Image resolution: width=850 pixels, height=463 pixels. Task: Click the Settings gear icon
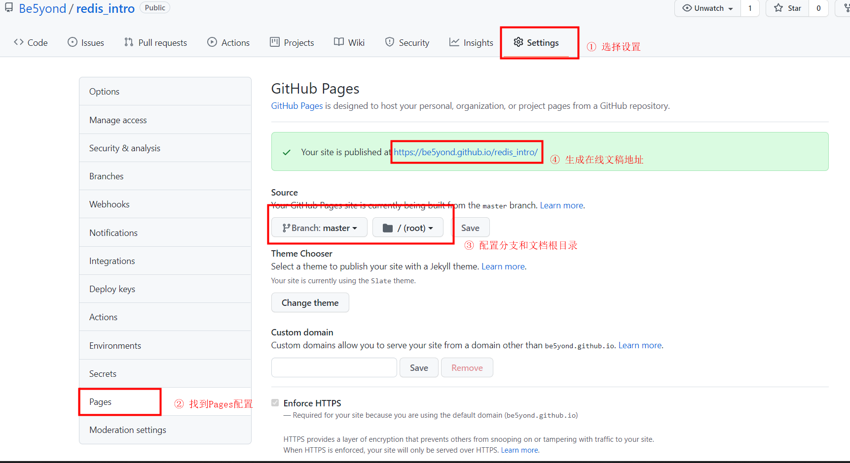tap(518, 42)
